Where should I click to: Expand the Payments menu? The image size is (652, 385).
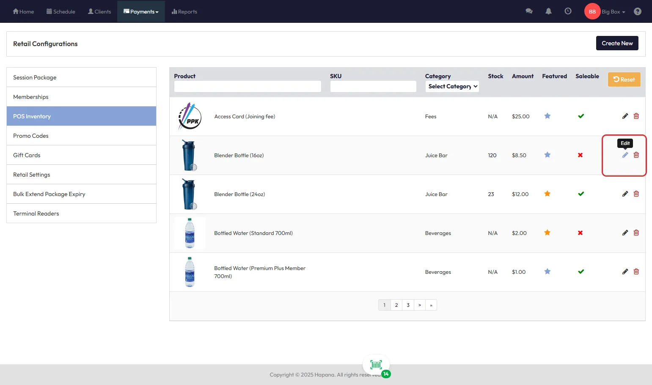[x=141, y=11]
